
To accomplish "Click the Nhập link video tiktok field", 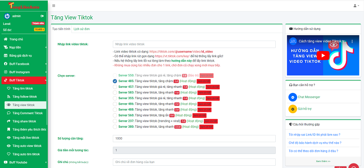I will point(194,44).
